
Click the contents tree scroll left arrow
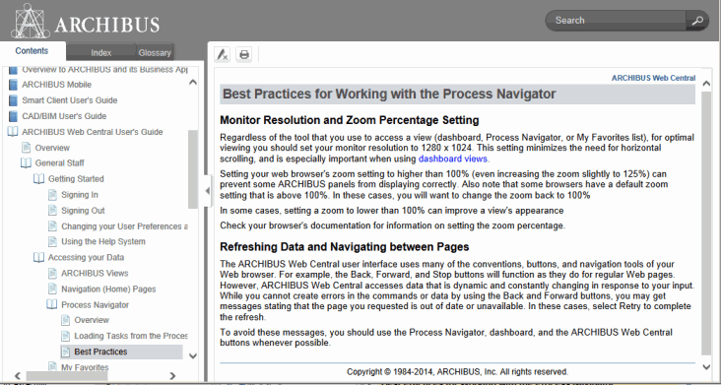coord(18,376)
